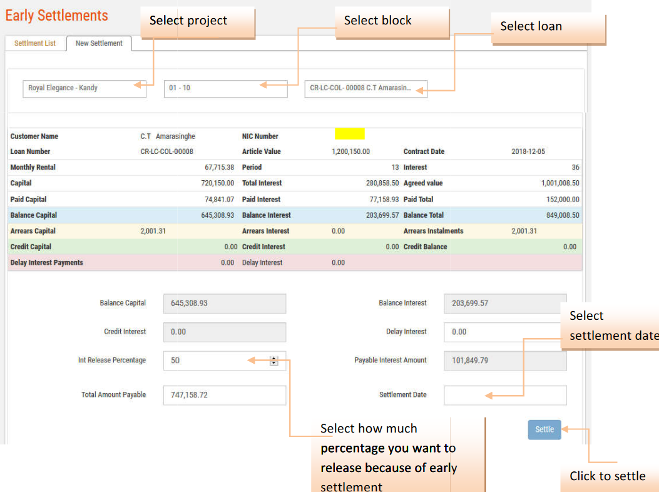Open the project dropdown showing Royal Elegance - Kandy
This screenshot has width=659, height=492.
(x=84, y=88)
